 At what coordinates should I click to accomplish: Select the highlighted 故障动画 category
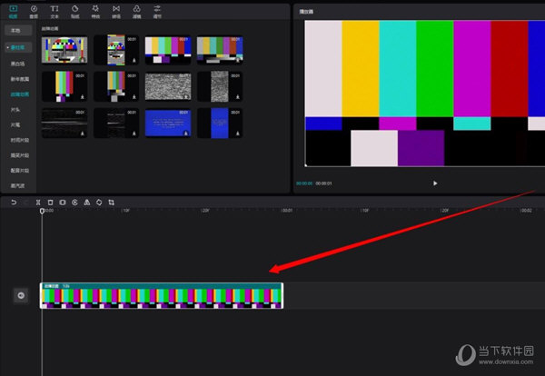pyautogui.click(x=19, y=94)
